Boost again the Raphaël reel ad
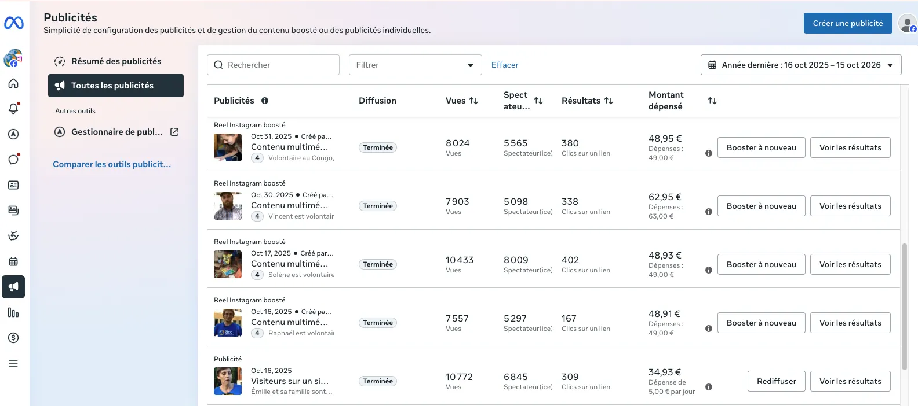Screen dimensions: 918x406 point(762,323)
